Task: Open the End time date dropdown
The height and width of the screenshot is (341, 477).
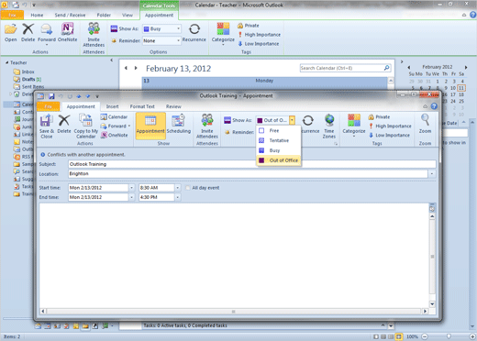Action: [x=131, y=197]
